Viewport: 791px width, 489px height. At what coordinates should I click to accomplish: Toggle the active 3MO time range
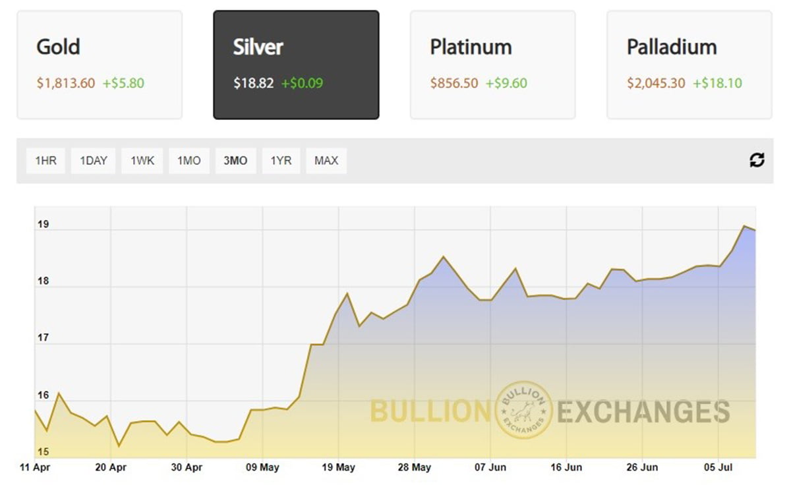point(235,160)
